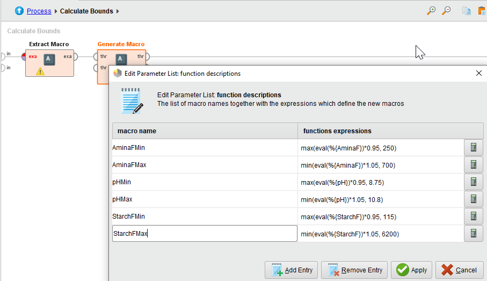Click the blue up-arrow parent process icon
This screenshot has height=281, width=487.
(19, 11)
